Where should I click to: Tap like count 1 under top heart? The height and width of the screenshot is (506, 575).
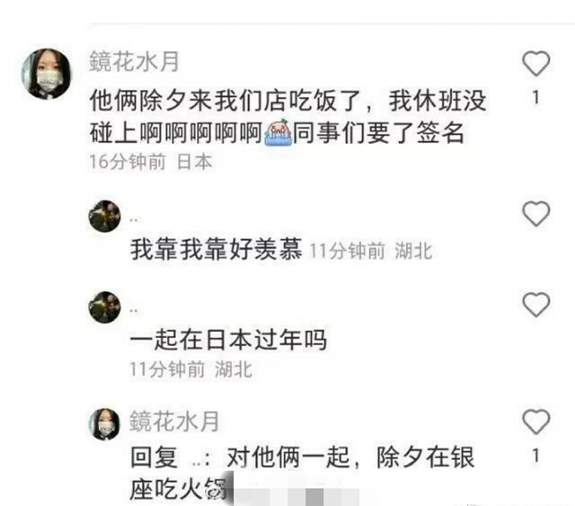[535, 98]
